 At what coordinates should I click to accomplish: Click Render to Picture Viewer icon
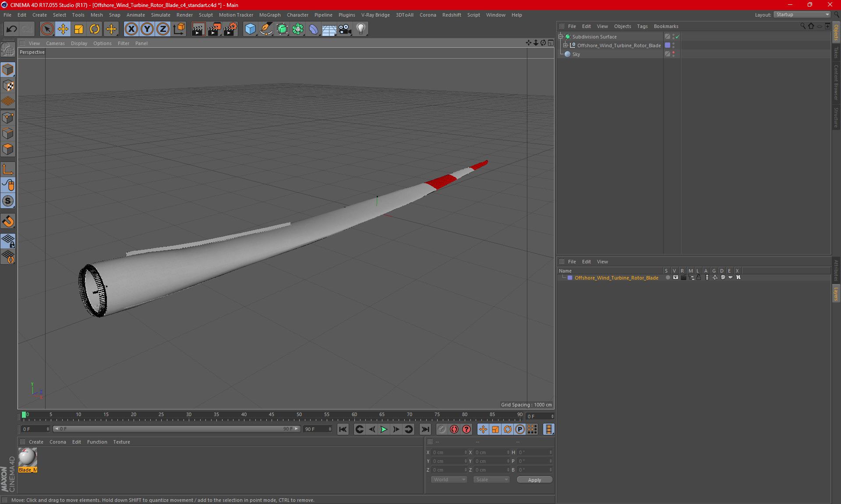(214, 29)
